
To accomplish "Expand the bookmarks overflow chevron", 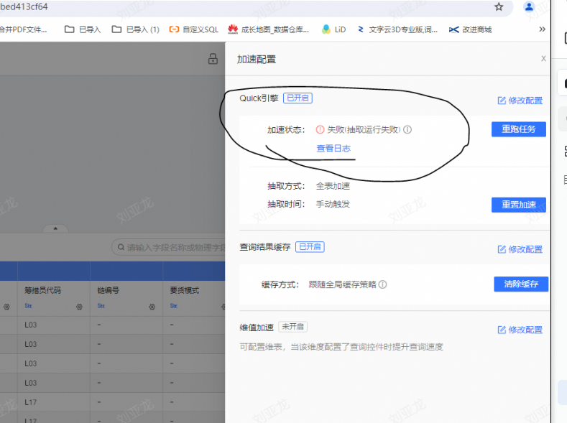I will (543, 29).
